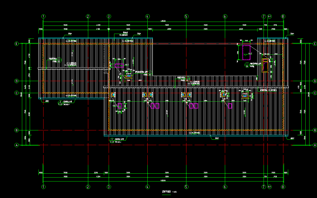Select grid bubble E on the left side
This screenshot has width=317, height=198.
click(x=17, y=44)
